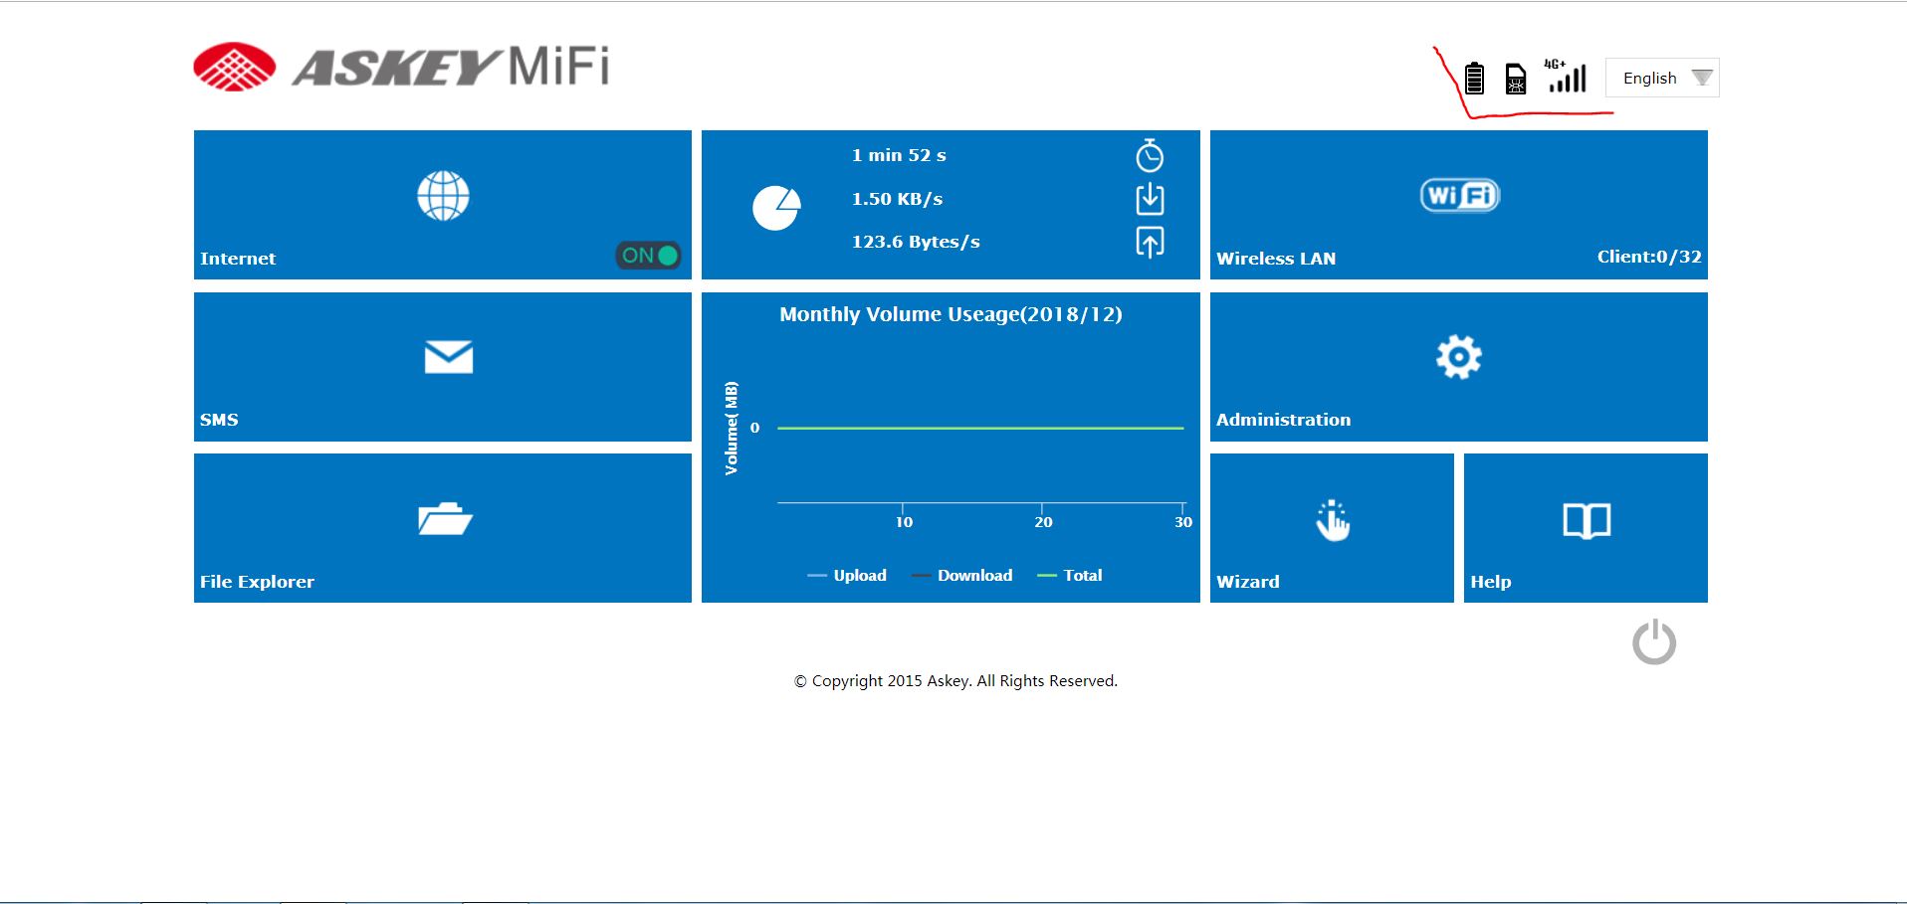The width and height of the screenshot is (1907, 904).
Task: Click the day 20 axis tick label
Action: tap(1043, 522)
